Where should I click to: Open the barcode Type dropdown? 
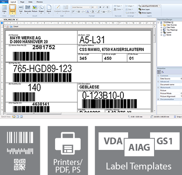pyautogui.click(x=118, y=6)
